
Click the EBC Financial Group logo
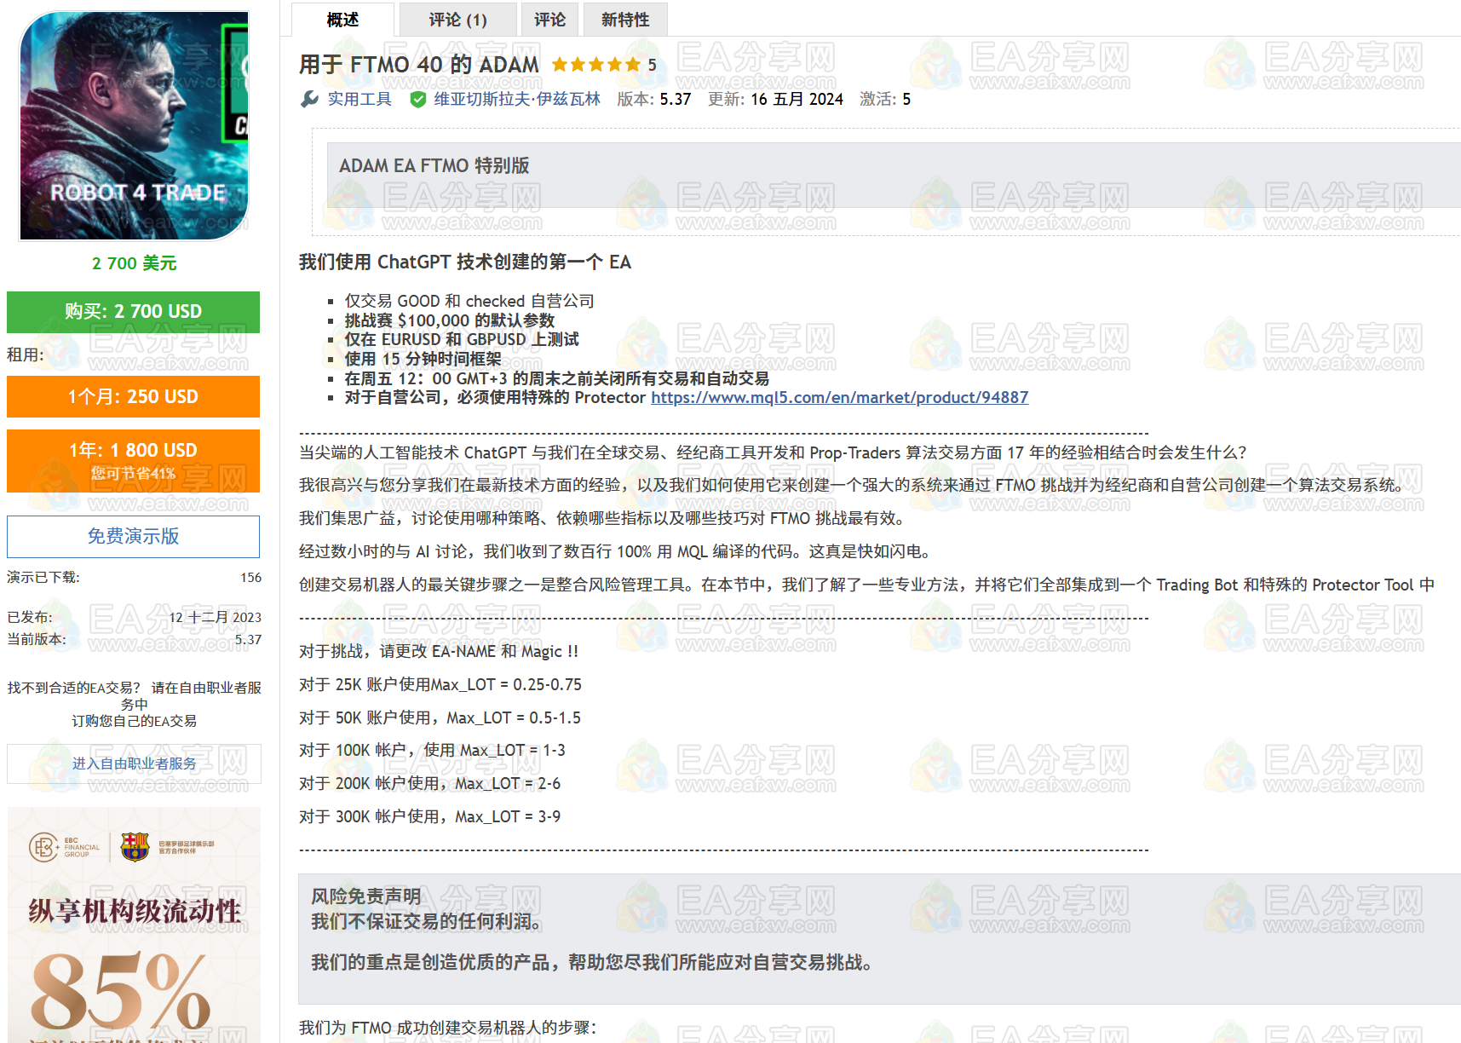(x=65, y=847)
